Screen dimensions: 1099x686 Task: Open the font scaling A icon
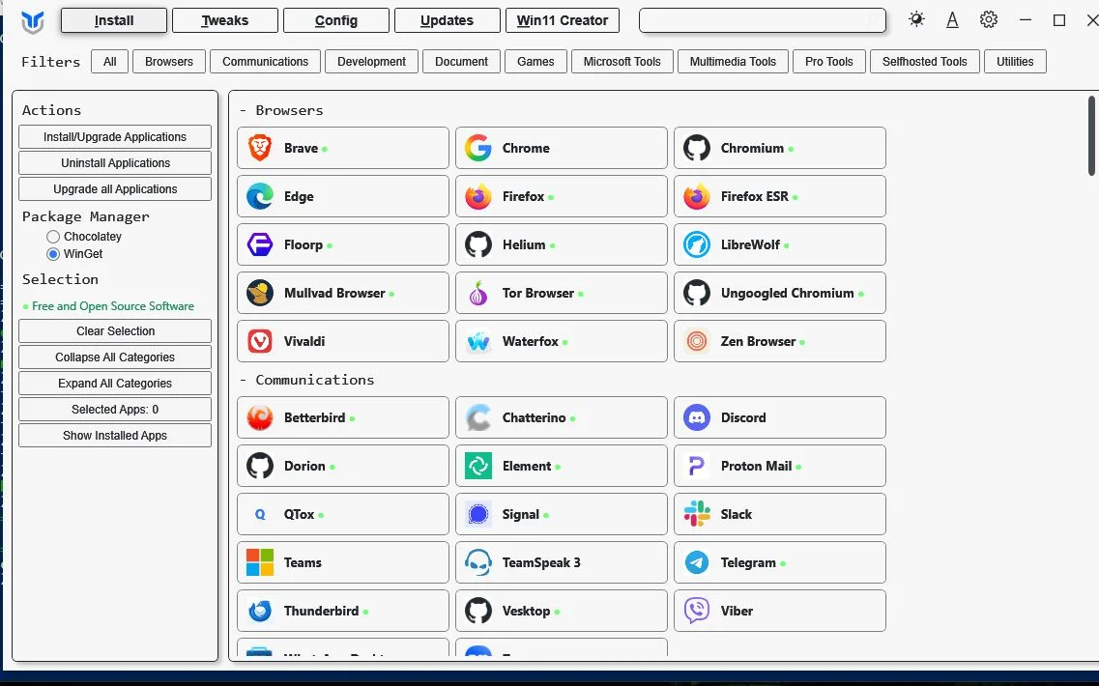[952, 19]
